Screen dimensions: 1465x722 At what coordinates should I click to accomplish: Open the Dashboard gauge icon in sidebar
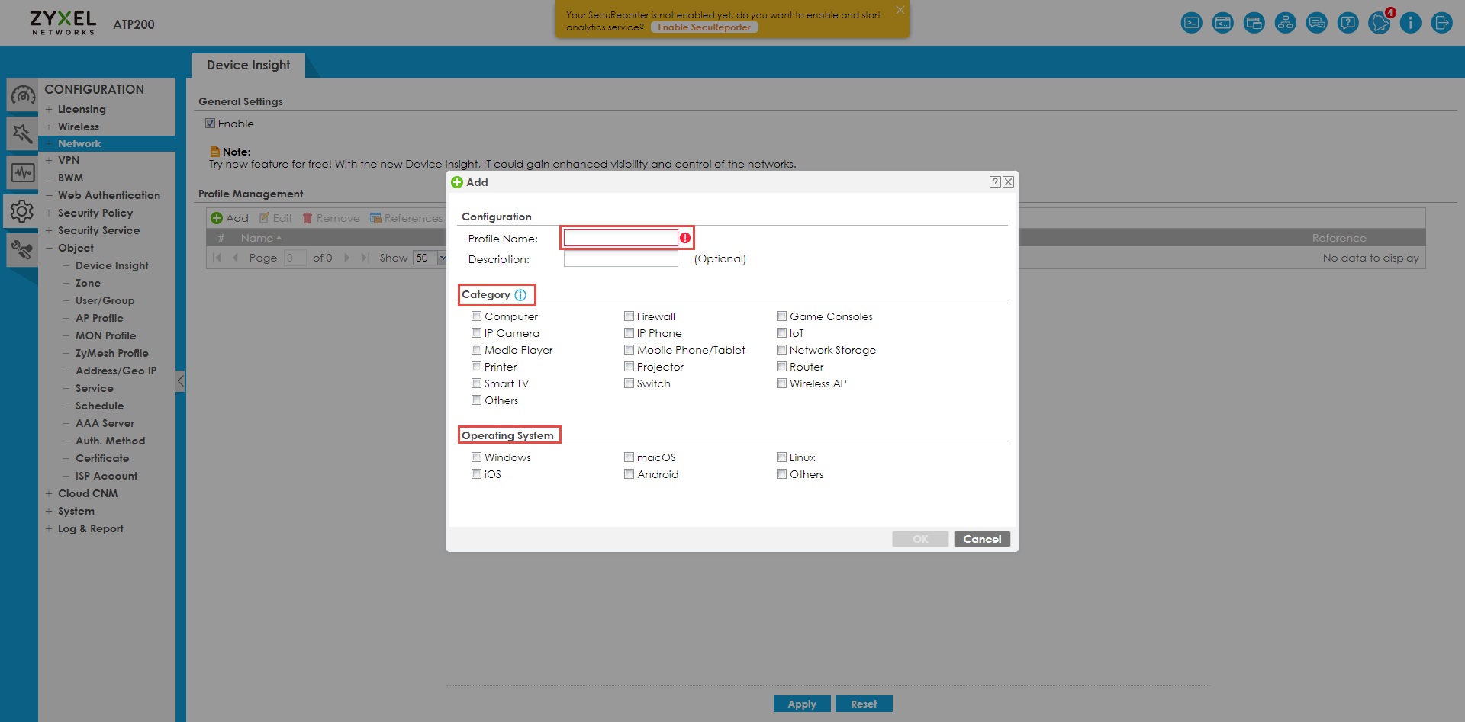22,96
